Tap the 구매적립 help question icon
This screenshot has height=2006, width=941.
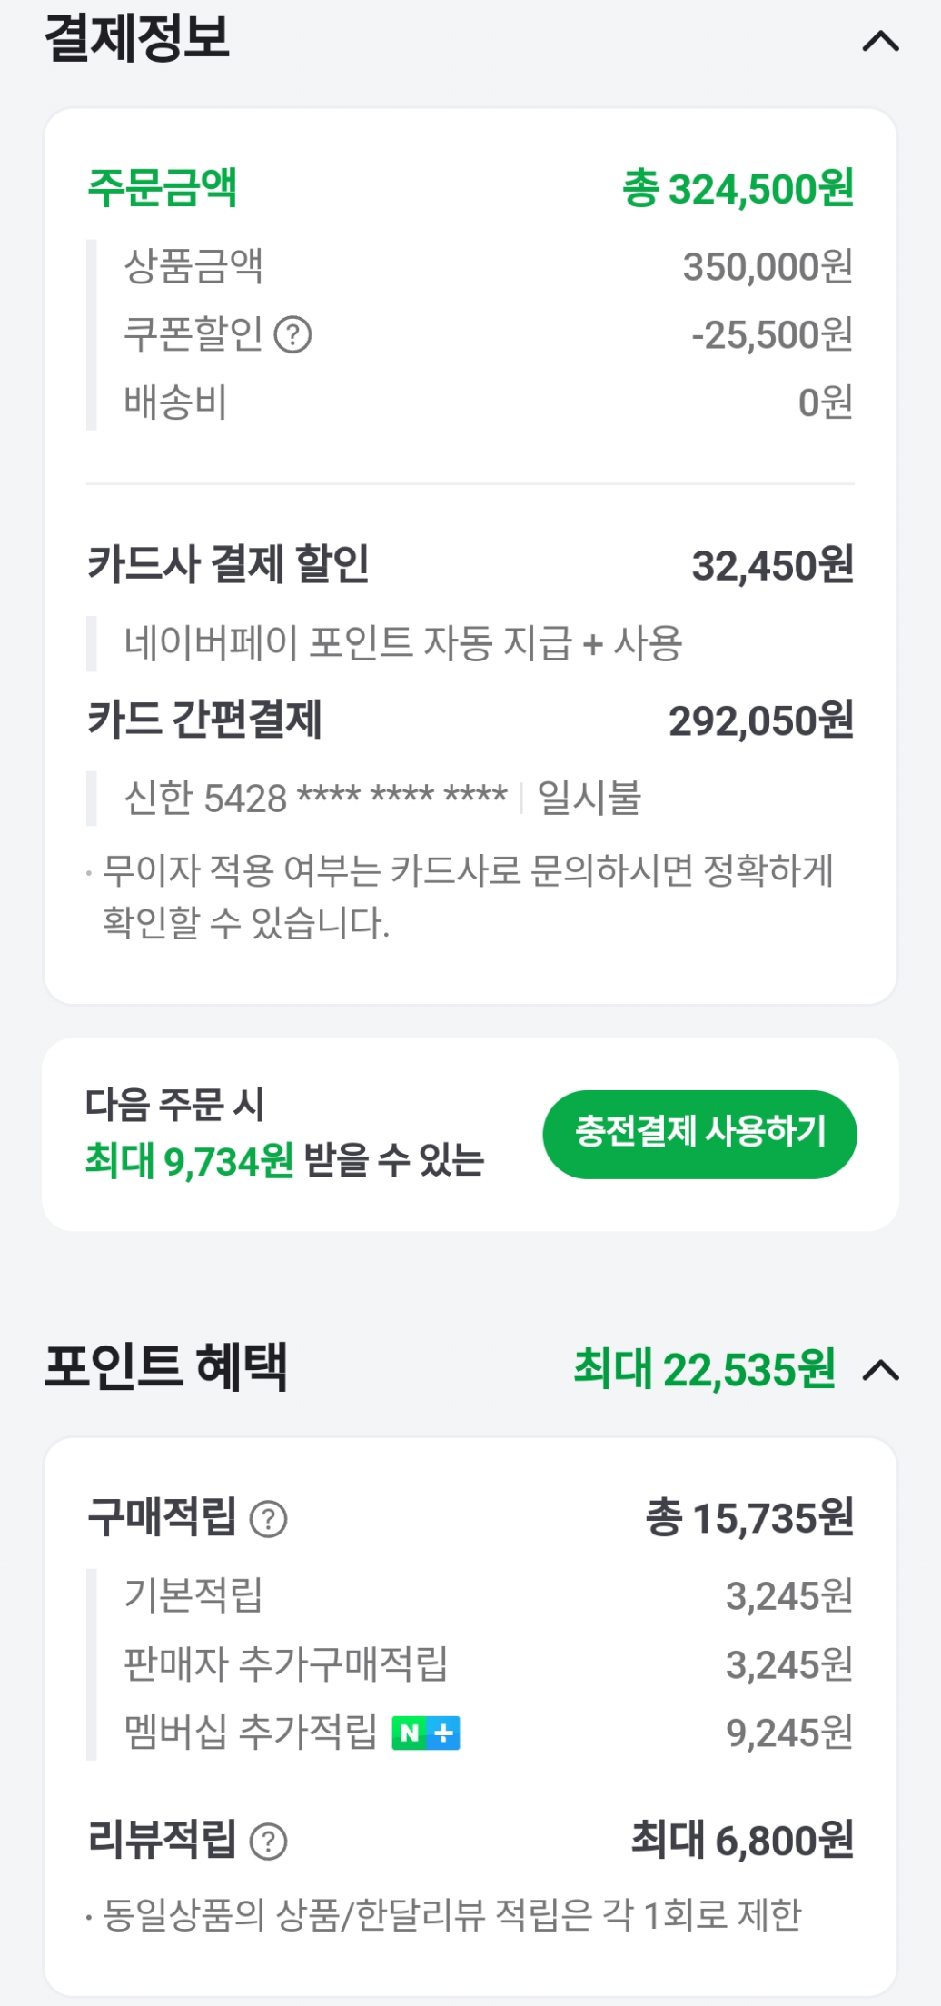click(268, 1519)
